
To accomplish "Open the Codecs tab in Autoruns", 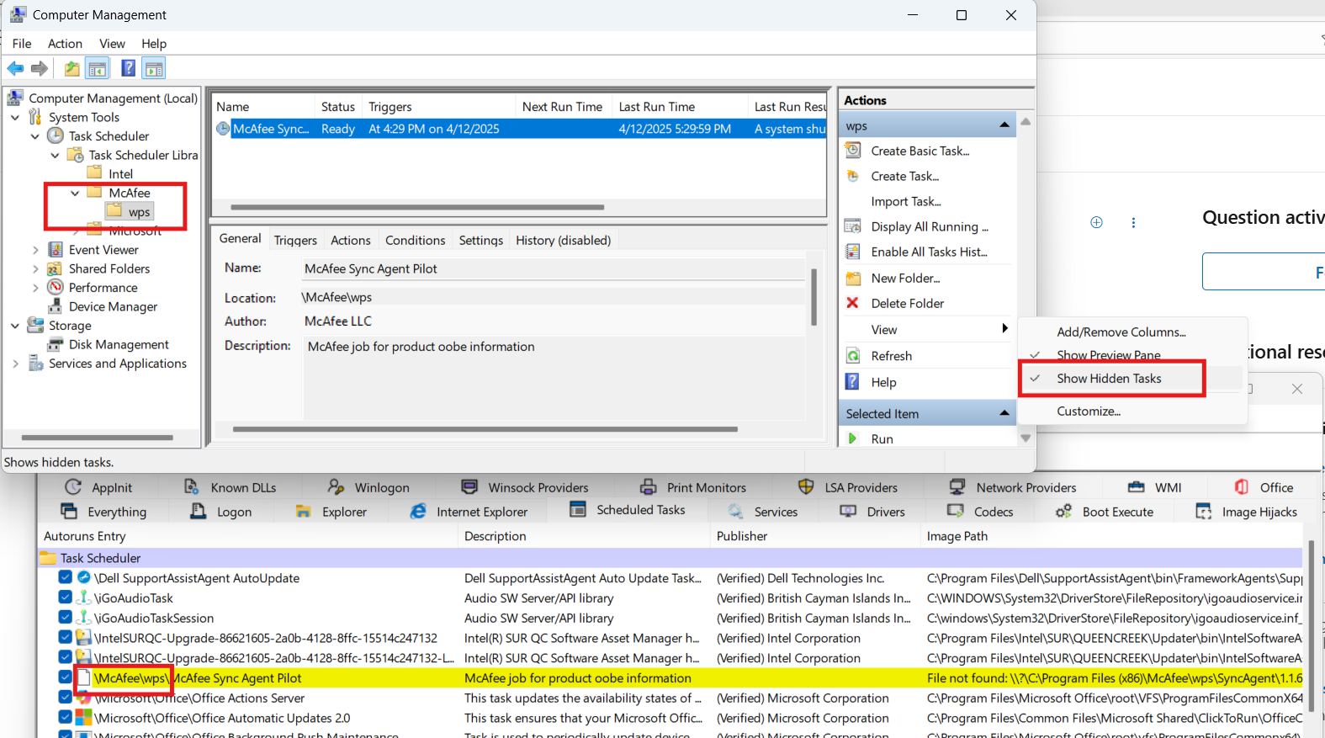I will coord(980,512).
